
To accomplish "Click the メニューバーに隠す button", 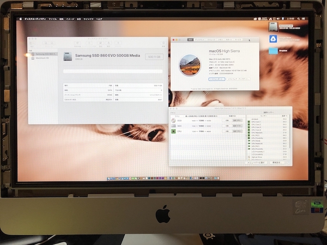I will coord(256,162).
